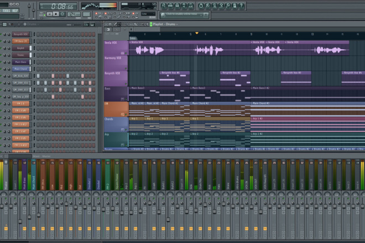
Task: Toggle the magnet snap icon in Playlist toolbar
Action: (x=110, y=24)
